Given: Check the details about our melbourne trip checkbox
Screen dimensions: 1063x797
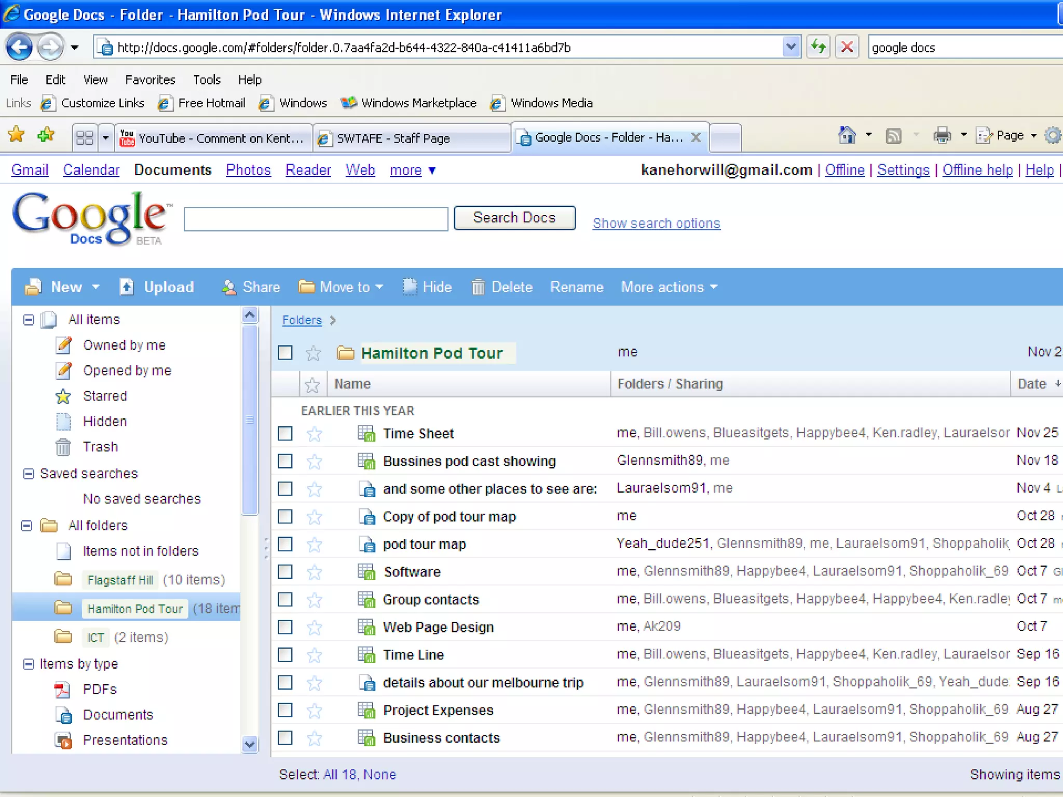Looking at the screenshot, I should pyautogui.click(x=285, y=682).
